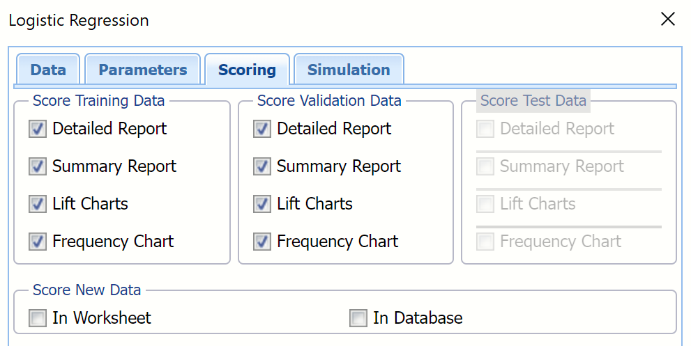This screenshot has width=691, height=346.
Task: Toggle Detailed Report under Score Validation Data
Action: click(x=262, y=129)
